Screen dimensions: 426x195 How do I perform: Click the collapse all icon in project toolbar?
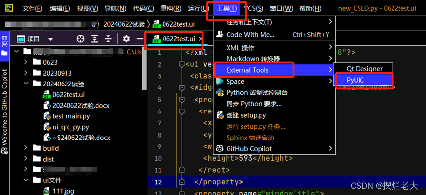pyautogui.click(x=108, y=39)
